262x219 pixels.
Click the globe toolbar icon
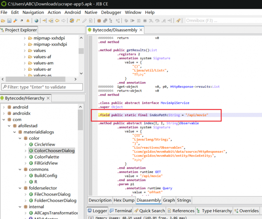[37, 21]
